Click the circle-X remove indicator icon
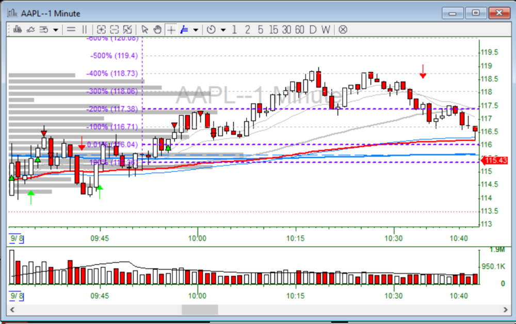 pyautogui.click(x=343, y=29)
